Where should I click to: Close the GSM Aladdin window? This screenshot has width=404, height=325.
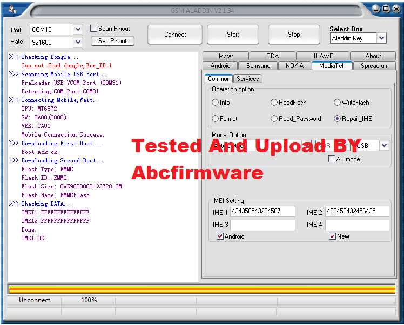(x=396, y=9)
